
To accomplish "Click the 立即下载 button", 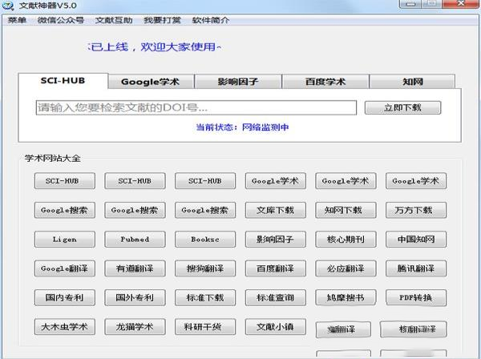I will point(402,107).
